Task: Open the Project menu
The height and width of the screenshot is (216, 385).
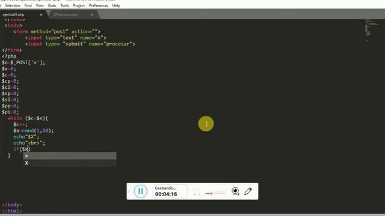Action: (79, 5)
